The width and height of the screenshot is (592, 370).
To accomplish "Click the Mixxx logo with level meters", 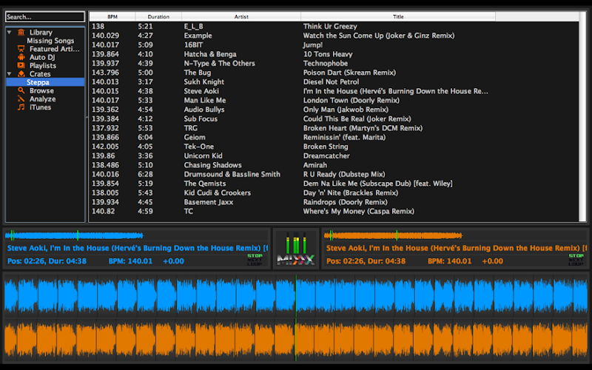I will [x=296, y=249].
